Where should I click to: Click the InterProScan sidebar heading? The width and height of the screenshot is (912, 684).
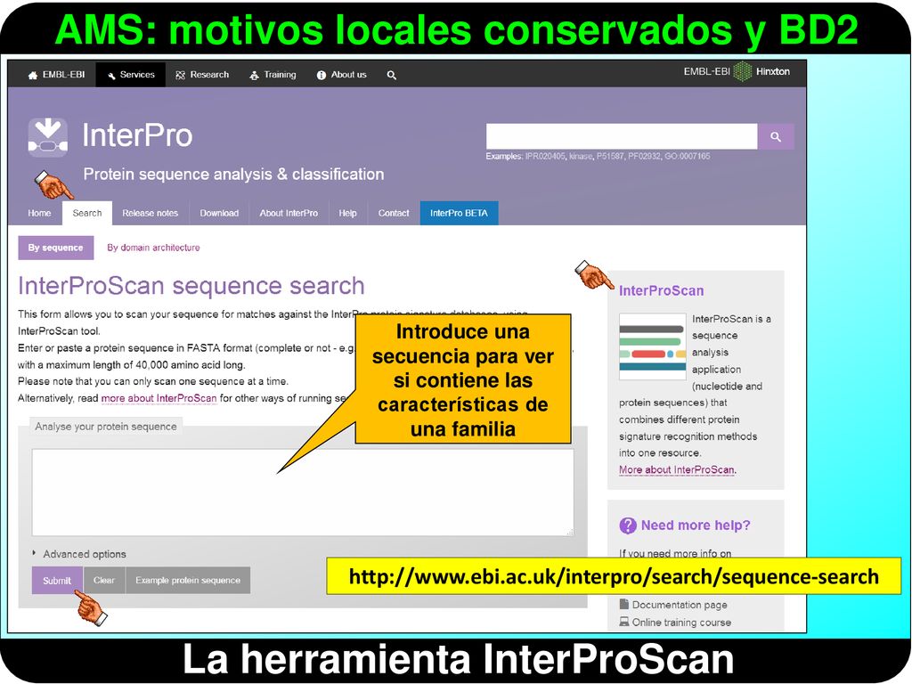click(x=662, y=291)
